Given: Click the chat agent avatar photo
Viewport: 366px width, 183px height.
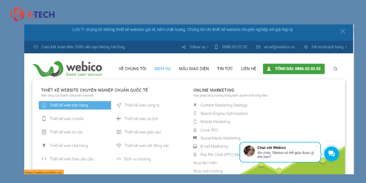Looking at the screenshot, I should pyautogui.click(x=249, y=151).
